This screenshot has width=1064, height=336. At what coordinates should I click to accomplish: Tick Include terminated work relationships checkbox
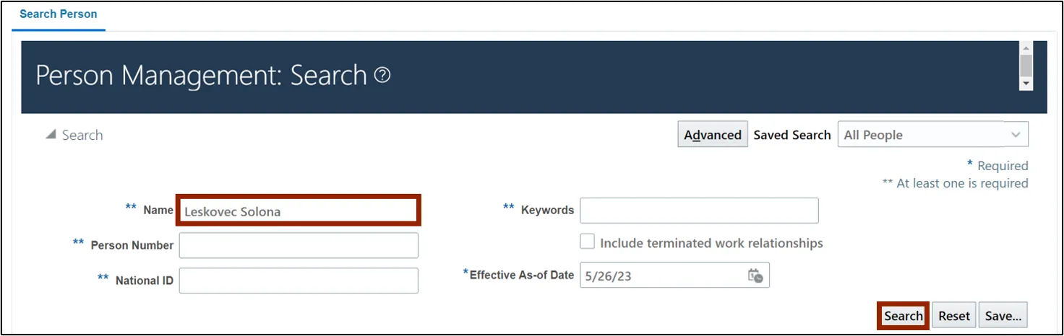pyautogui.click(x=588, y=242)
